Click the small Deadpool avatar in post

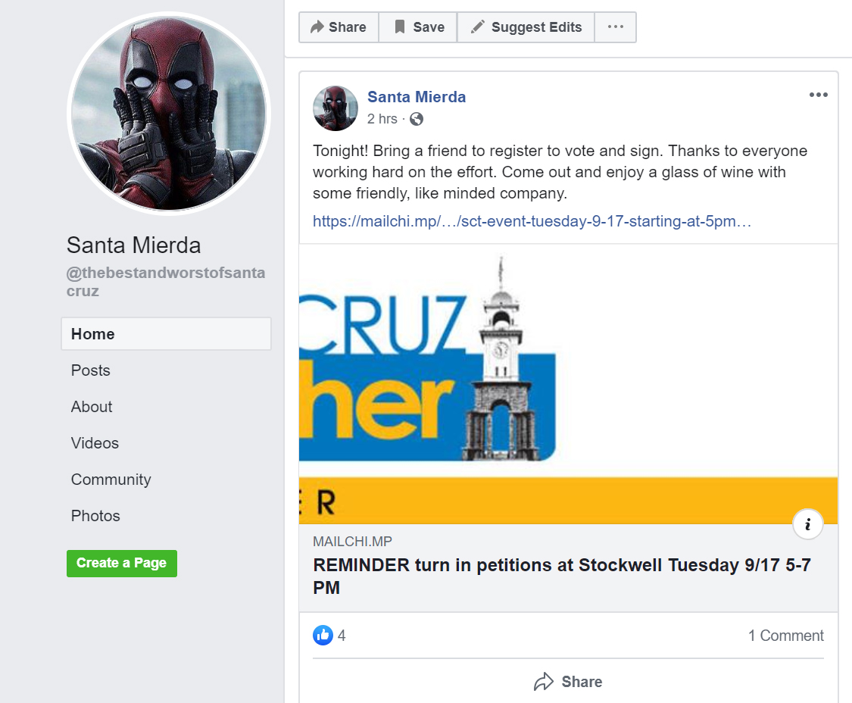point(335,108)
